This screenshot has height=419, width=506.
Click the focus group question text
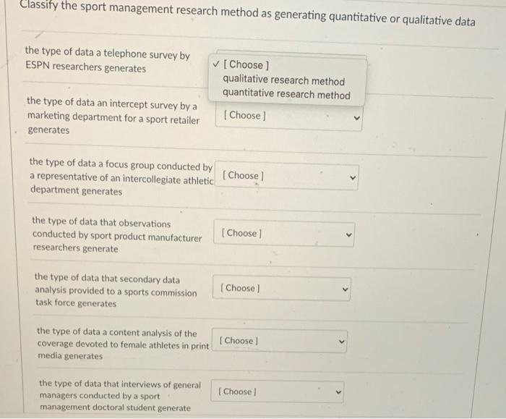coord(121,178)
